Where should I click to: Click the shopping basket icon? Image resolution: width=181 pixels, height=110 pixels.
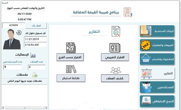(x=146, y=58)
